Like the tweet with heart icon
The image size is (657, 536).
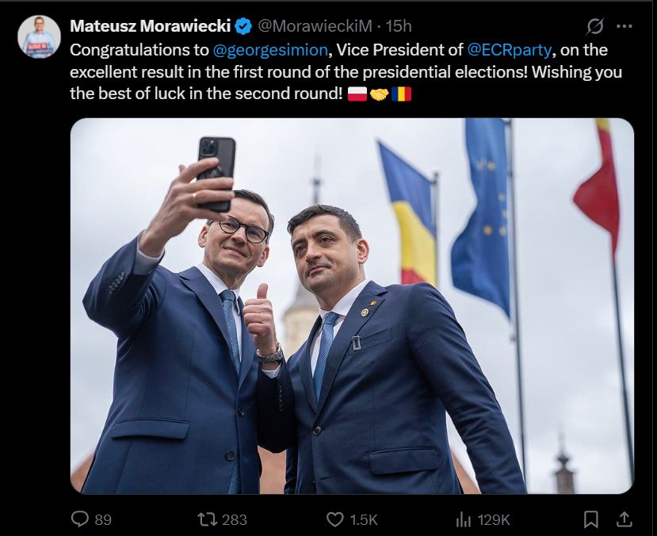[x=334, y=519]
